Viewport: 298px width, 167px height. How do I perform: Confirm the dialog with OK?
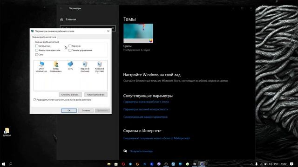pos(69,110)
